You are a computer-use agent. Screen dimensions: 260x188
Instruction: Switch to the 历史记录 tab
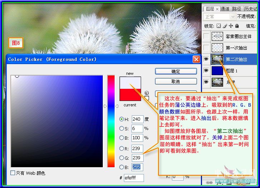[x=250, y=9]
